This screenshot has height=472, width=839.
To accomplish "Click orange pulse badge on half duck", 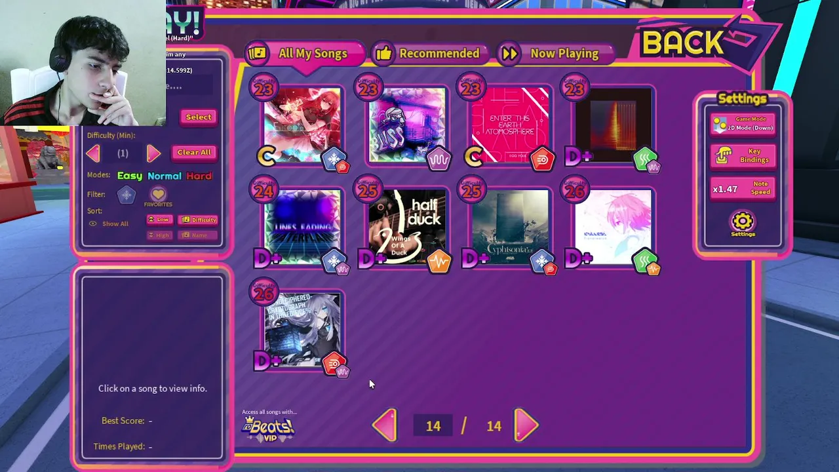I will [439, 262].
